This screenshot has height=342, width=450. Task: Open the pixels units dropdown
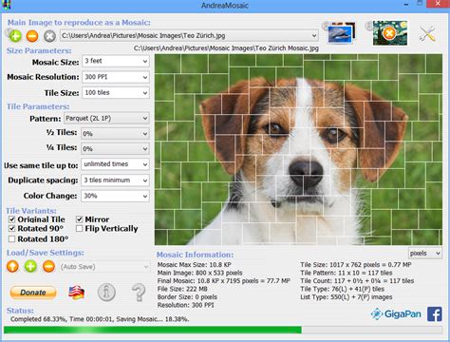click(x=425, y=254)
